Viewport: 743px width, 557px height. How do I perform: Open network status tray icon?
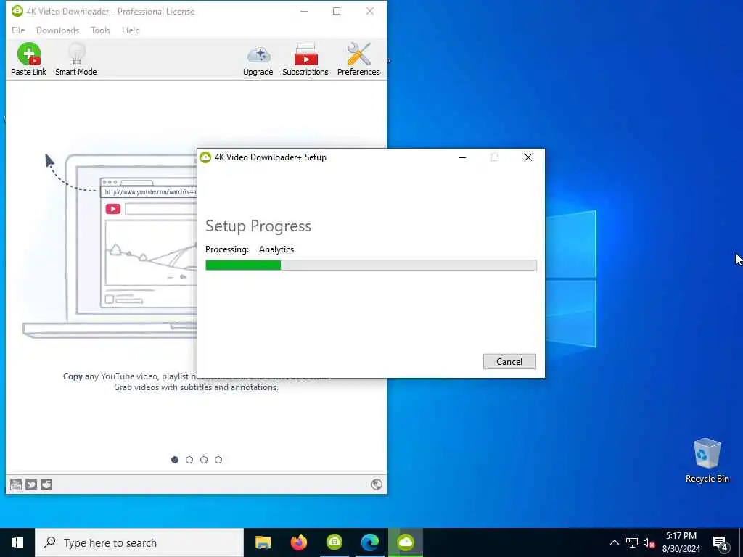pyautogui.click(x=632, y=542)
